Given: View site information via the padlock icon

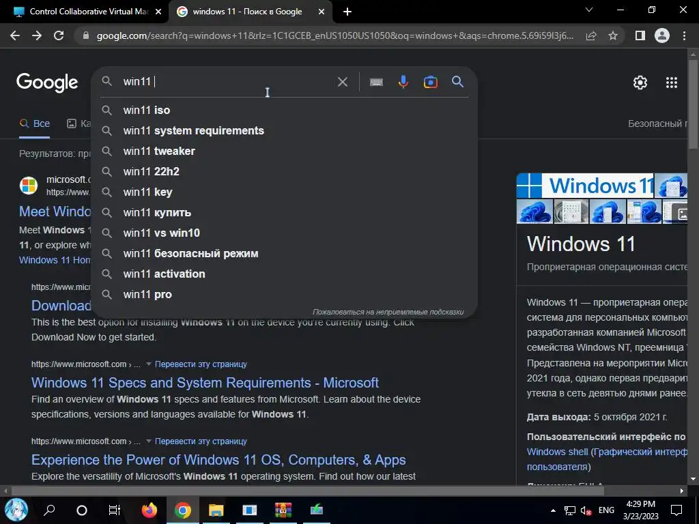Looking at the screenshot, I should 86,35.
